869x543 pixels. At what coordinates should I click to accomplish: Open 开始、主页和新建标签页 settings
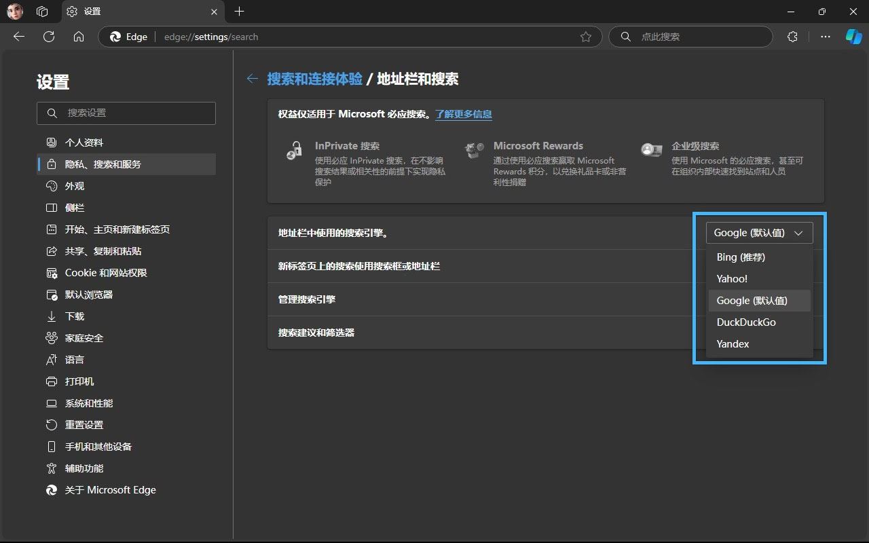pyautogui.click(x=126, y=229)
